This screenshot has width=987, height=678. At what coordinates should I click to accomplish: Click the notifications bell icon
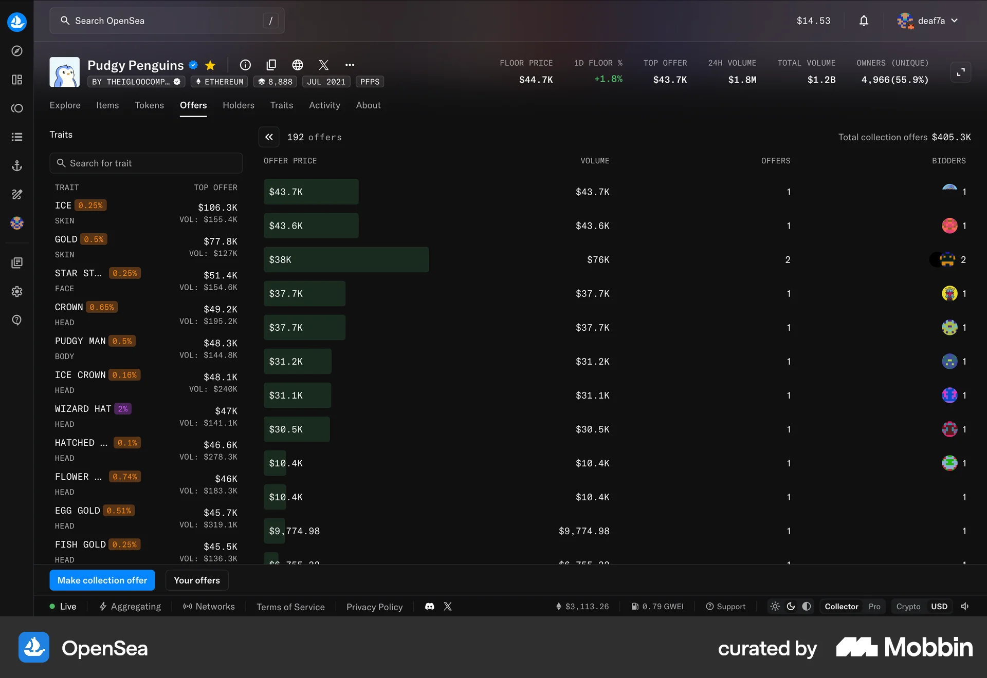coord(864,21)
